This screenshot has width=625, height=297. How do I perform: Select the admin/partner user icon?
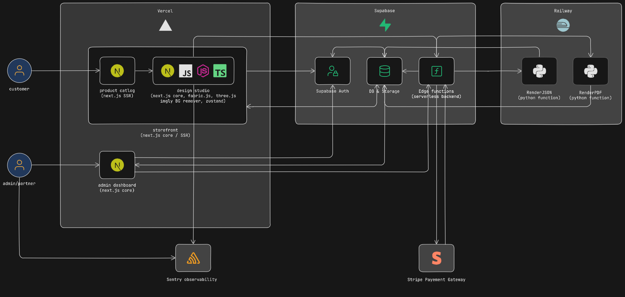(19, 165)
